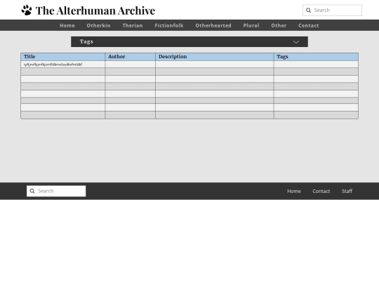Click the Title column header
This screenshot has width=379, height=284.
pyautogui.click(x=63, y=57)
